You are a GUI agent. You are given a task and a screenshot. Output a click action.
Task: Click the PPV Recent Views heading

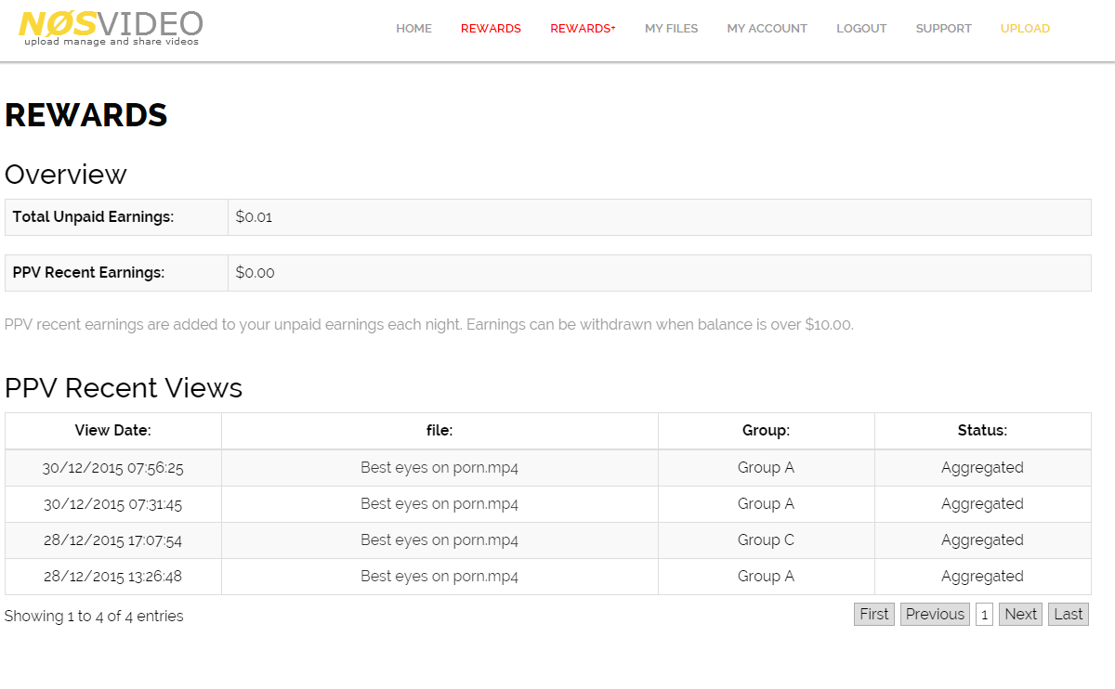pos(124,387)
